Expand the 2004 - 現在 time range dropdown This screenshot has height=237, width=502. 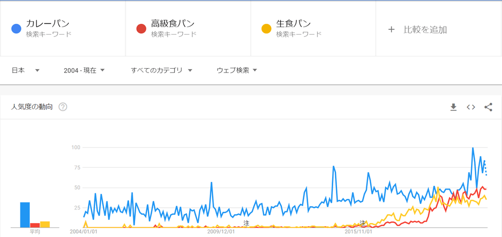tap(84, 70)
